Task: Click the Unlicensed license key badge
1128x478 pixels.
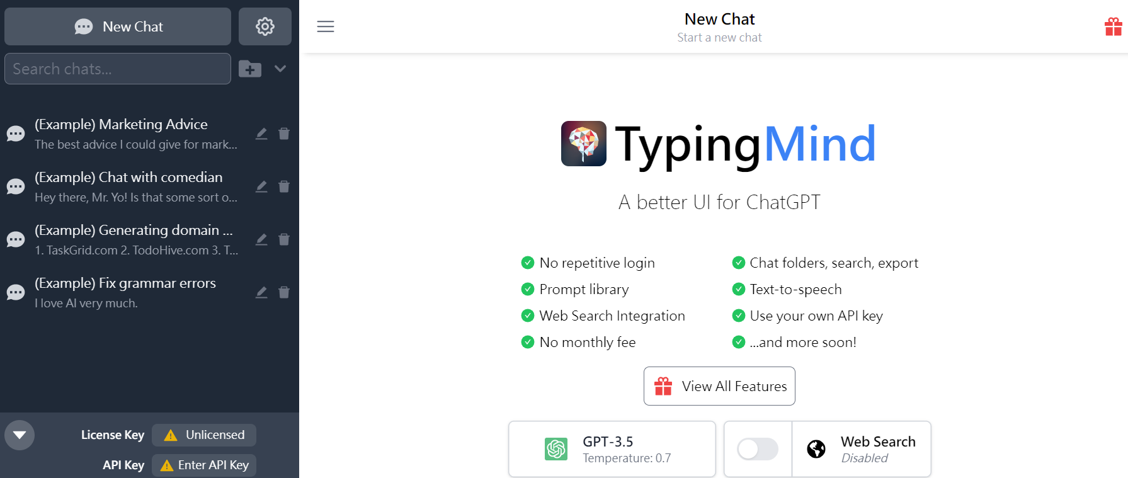Action: (x=204, y=435)
